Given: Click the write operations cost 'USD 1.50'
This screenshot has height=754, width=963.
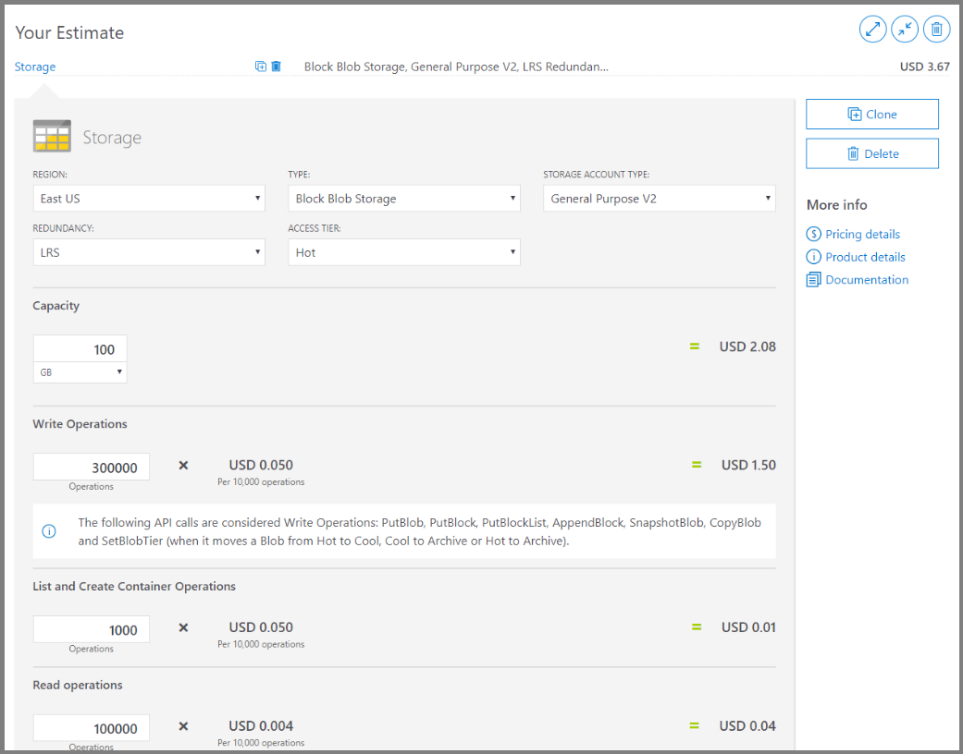Looking at the screenshot, I should pos(748,465).
